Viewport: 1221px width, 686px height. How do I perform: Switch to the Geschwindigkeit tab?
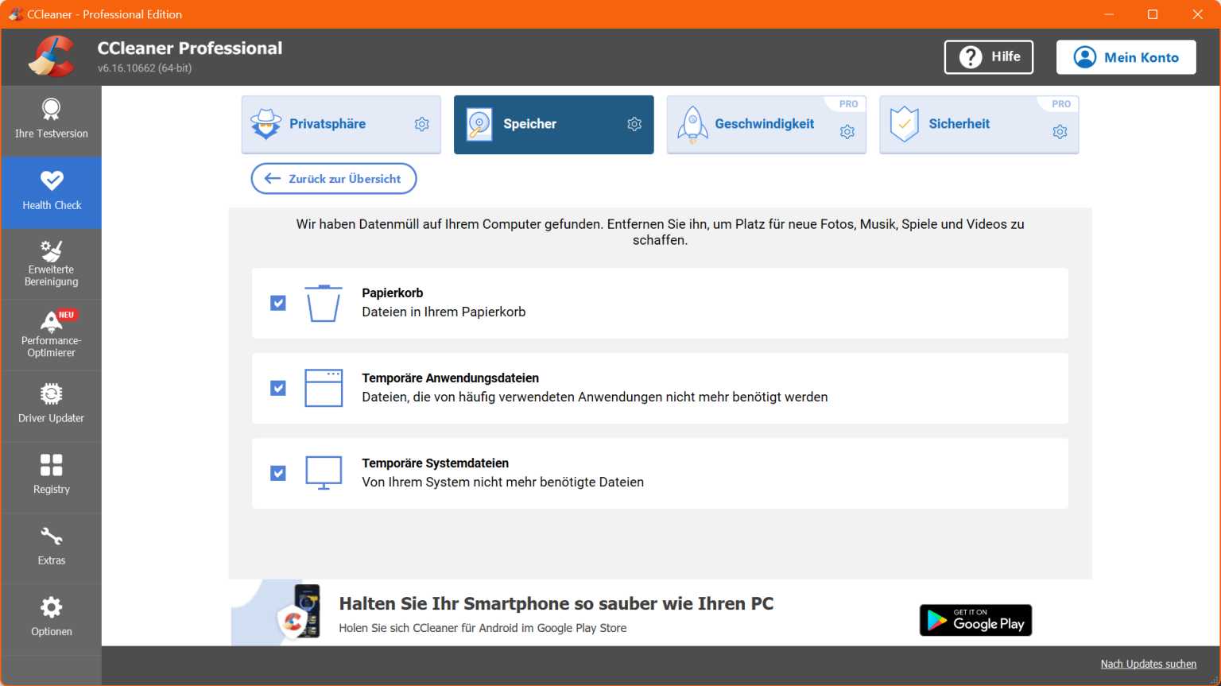765,124
